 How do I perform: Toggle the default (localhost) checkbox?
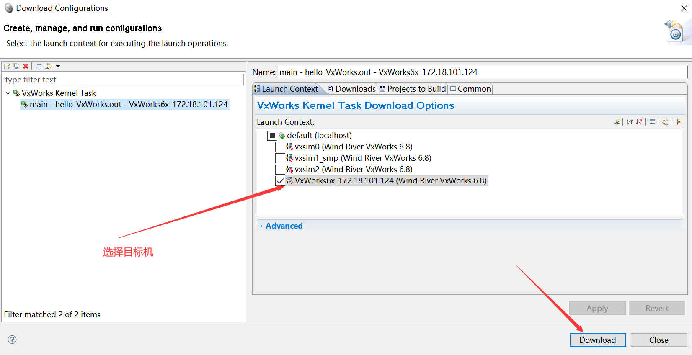(x=272, y=136)
